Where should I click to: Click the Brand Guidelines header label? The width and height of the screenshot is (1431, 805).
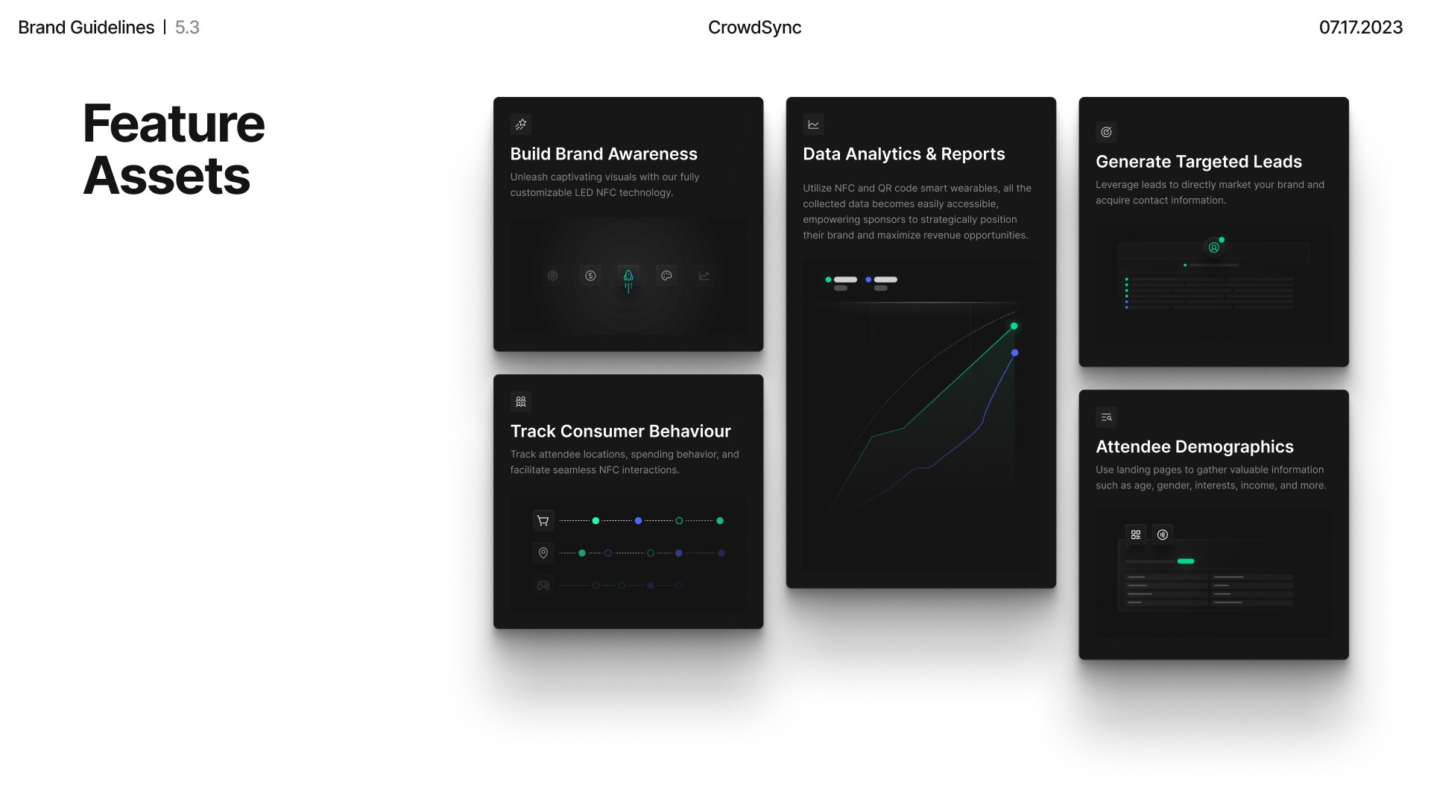86,28
